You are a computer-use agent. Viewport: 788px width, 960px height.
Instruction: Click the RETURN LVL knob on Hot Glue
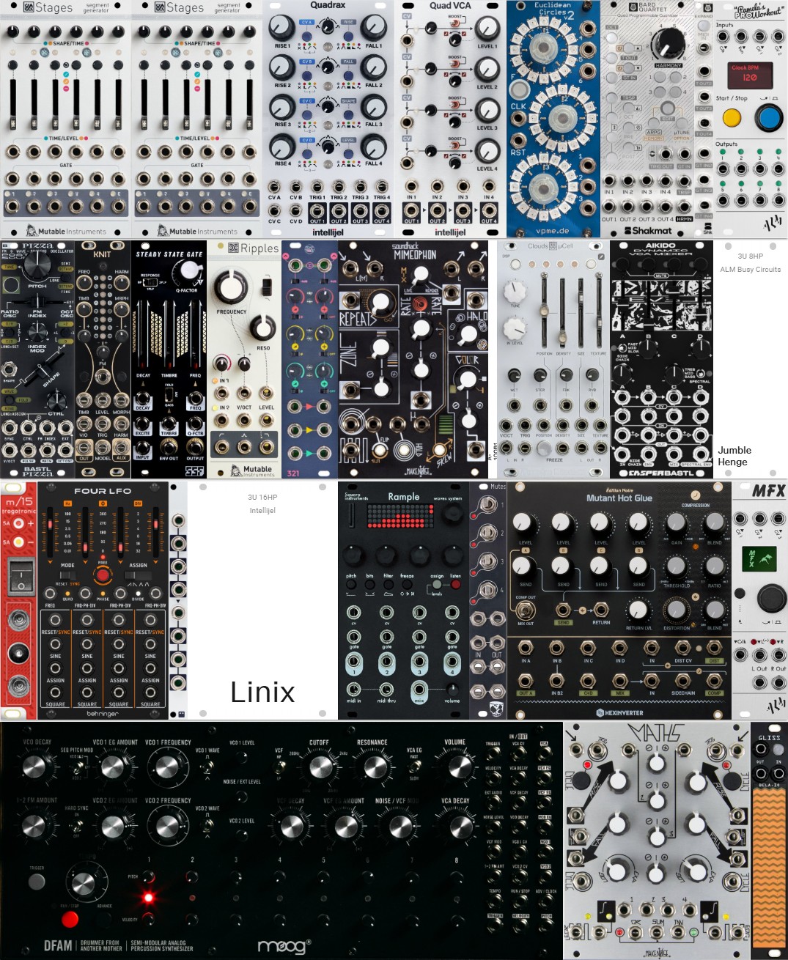pos(638,610)
